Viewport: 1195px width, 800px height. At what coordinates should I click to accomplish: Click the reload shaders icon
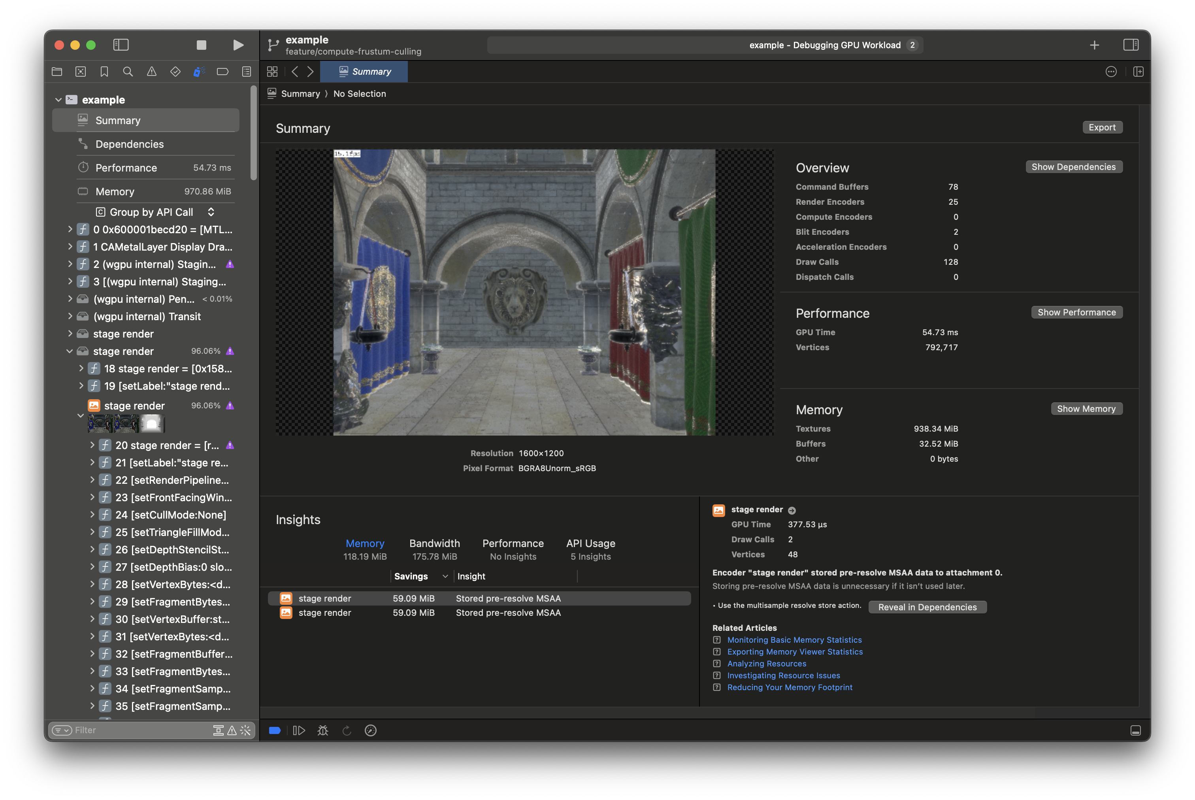click(x=347, y=730)
